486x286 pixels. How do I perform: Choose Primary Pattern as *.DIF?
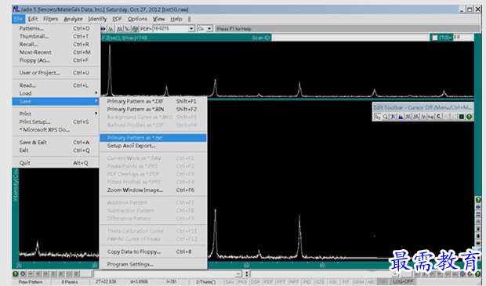153,101
